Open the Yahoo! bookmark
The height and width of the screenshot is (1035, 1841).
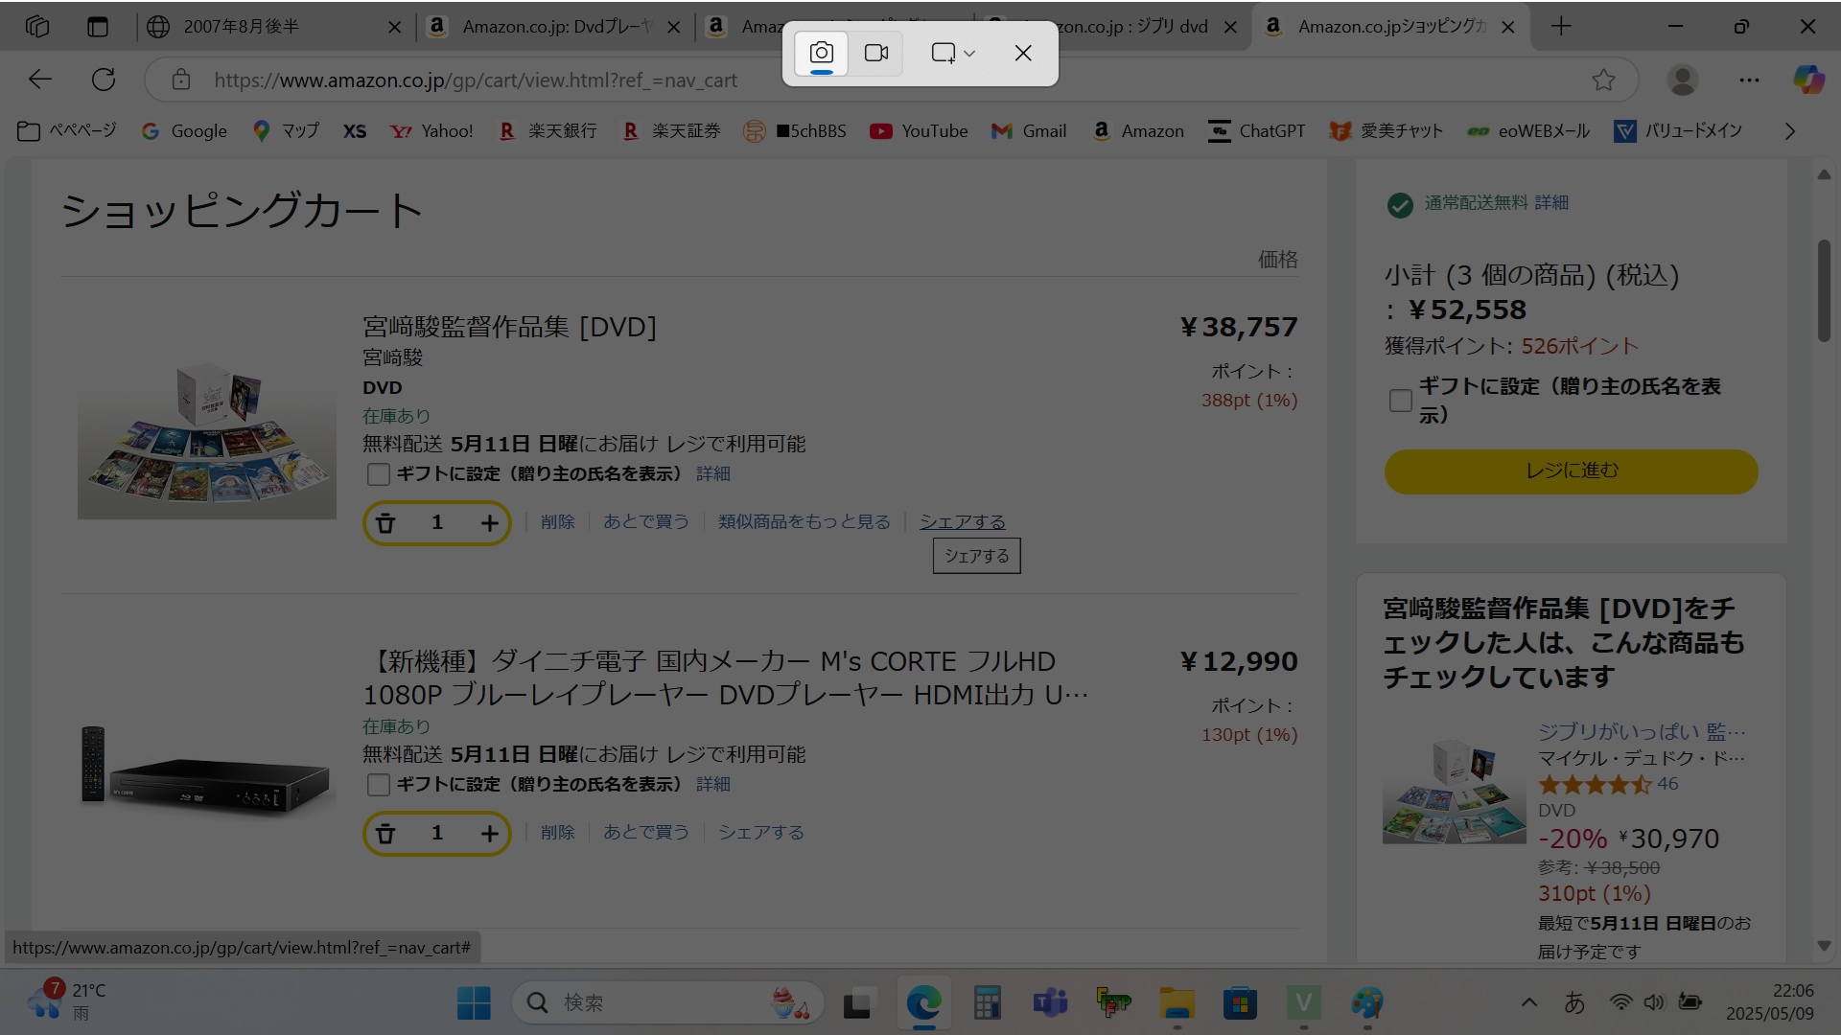pos(431,131)
